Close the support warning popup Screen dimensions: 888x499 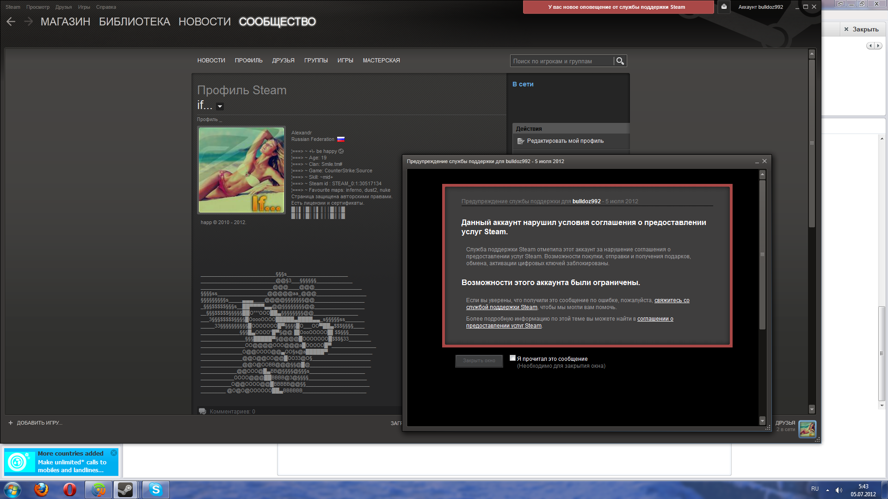765,161
